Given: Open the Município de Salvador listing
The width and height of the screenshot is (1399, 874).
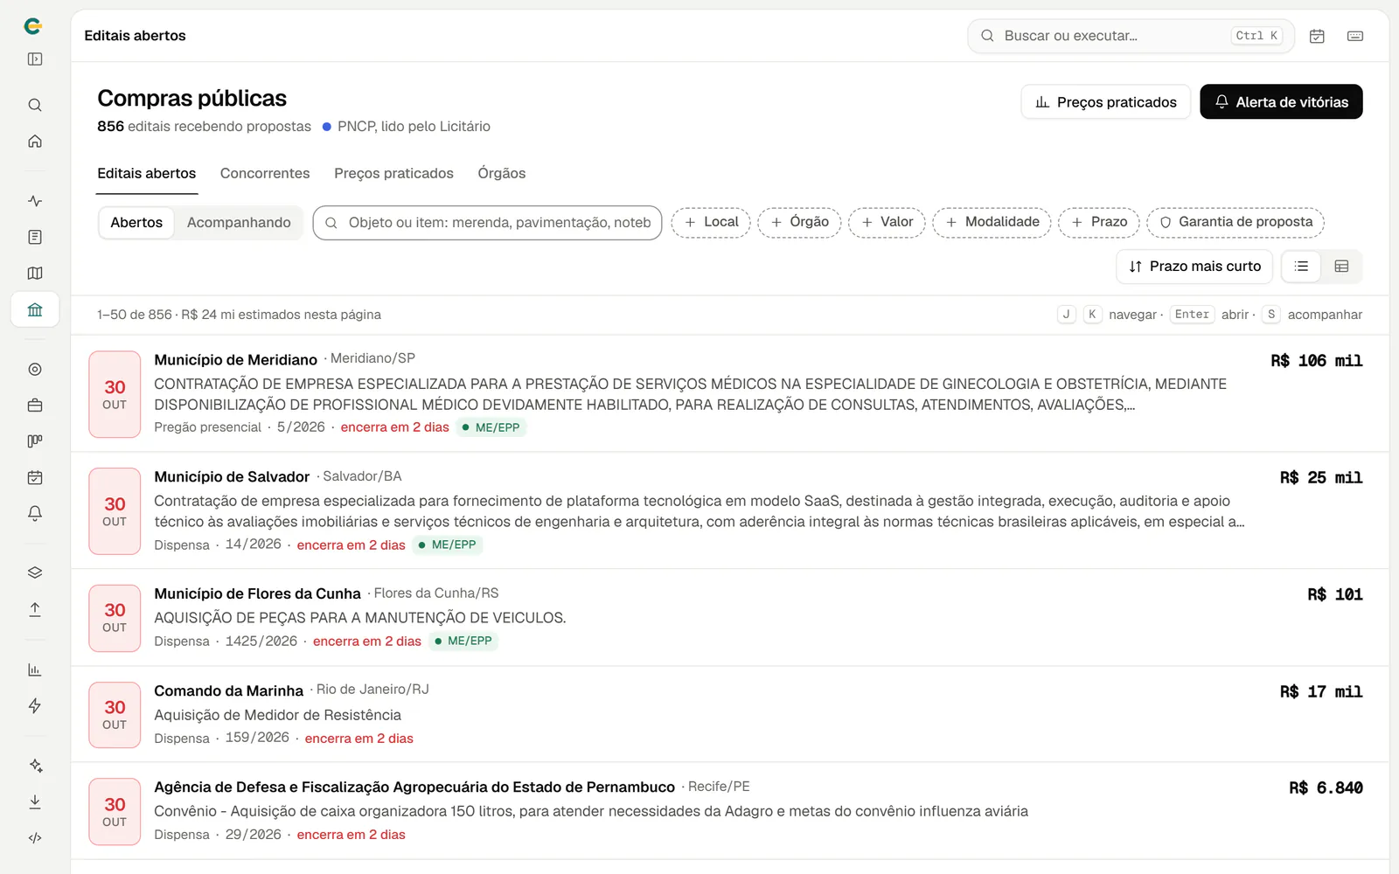Looking at the screenshot, I should 729,511.
